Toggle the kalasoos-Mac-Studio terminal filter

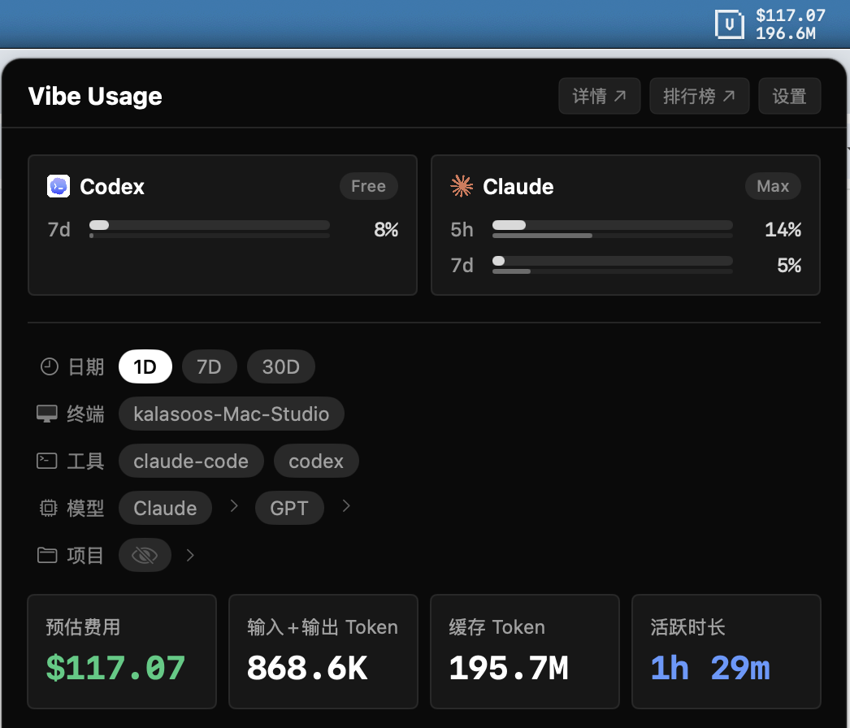coord(232,414)
